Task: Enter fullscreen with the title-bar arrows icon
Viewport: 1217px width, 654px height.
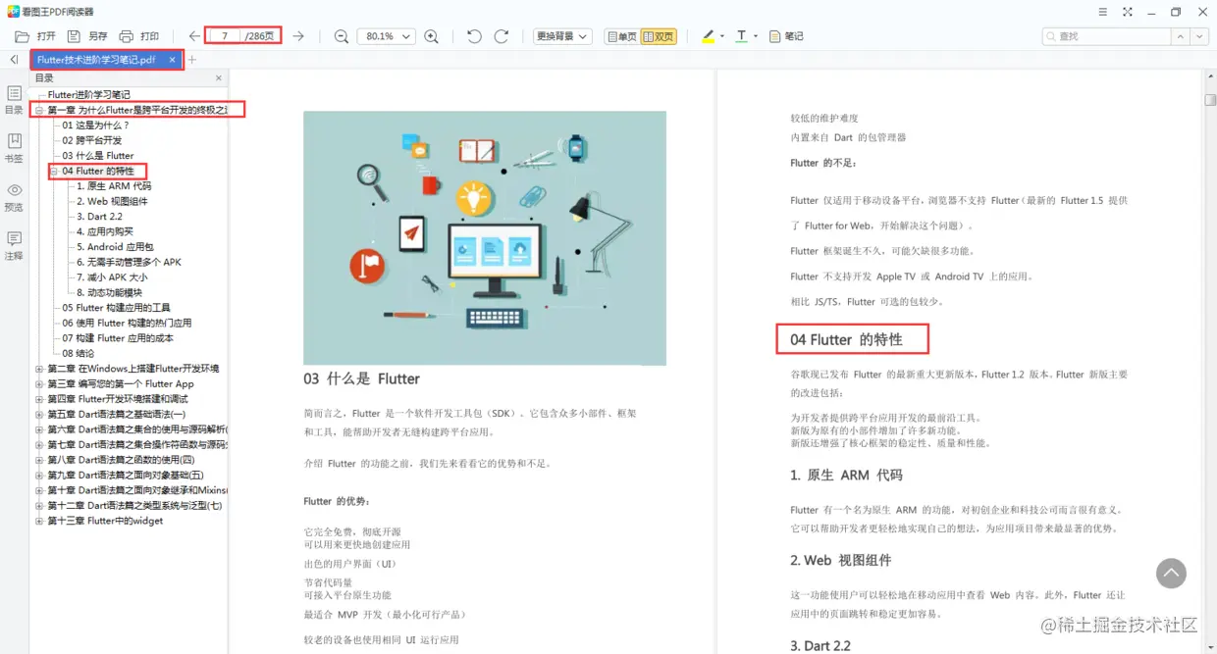Action: click(1129, 12)
